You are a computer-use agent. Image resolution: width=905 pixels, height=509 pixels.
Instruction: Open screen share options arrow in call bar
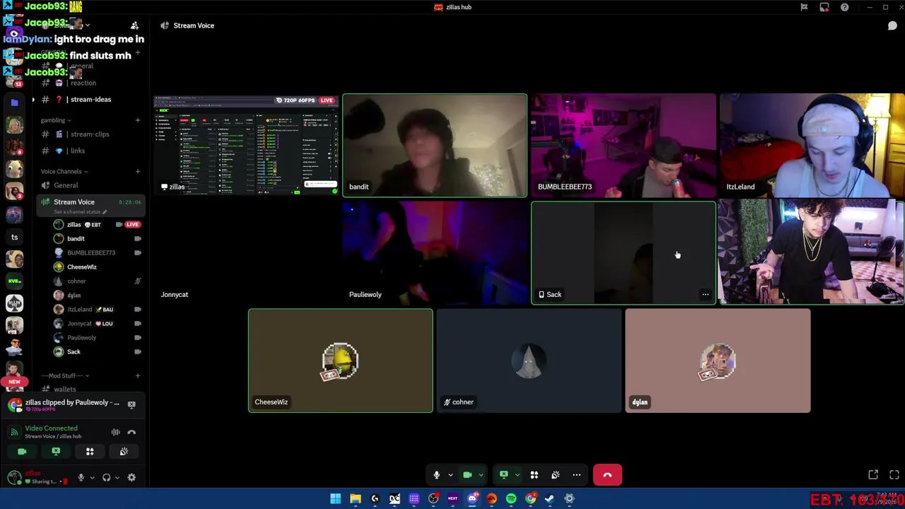517,475
